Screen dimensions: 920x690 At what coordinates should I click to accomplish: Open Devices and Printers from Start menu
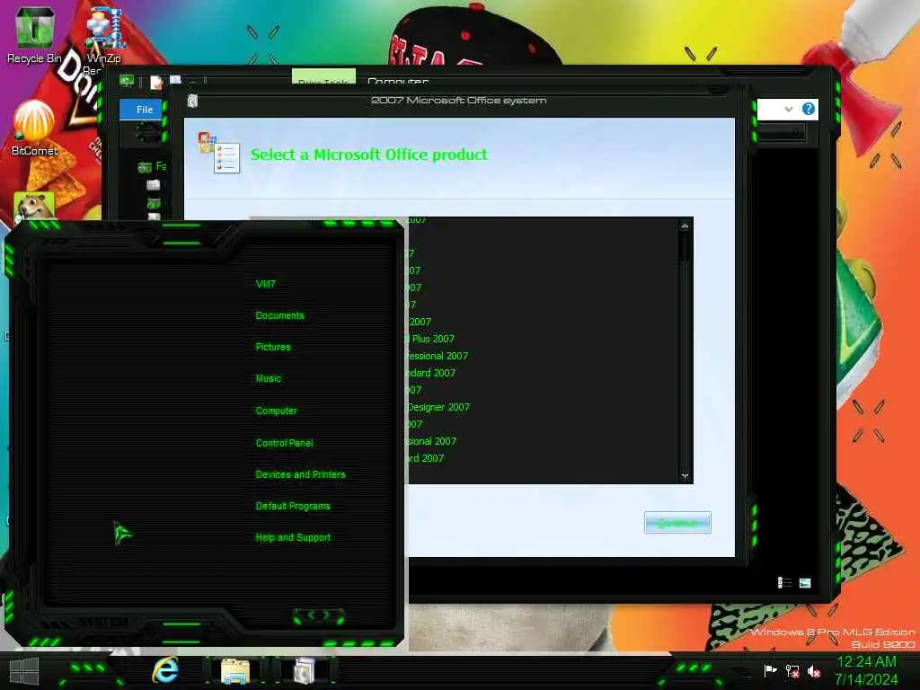[x=300, y=474]
